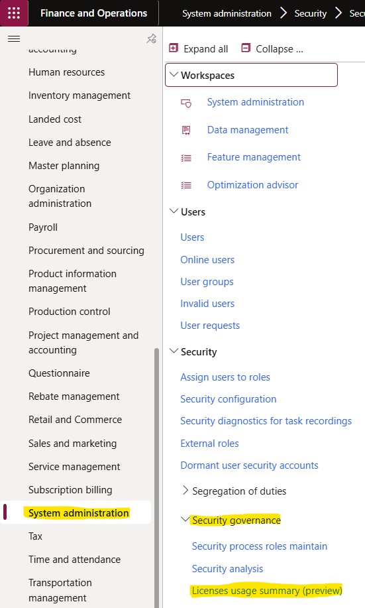Open Feature management workspace

click(x=254, y=157)
